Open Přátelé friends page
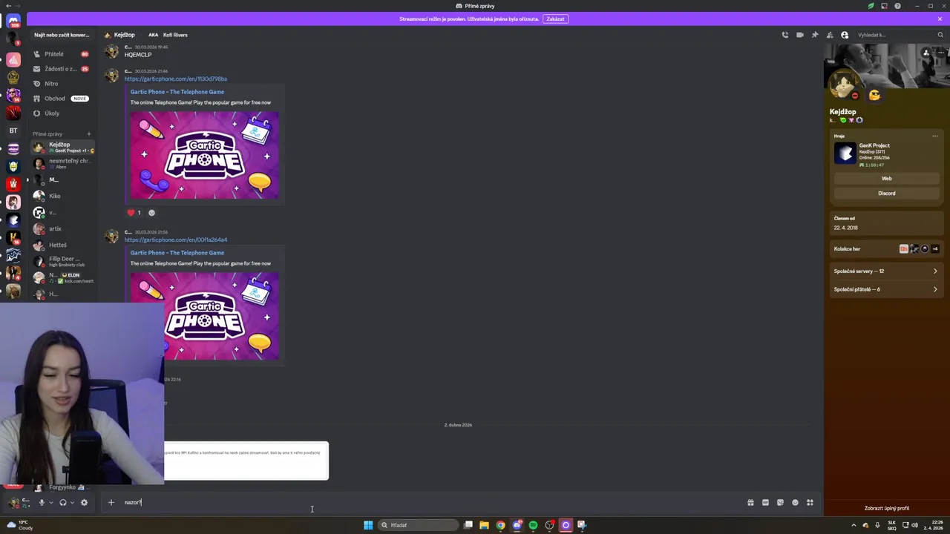Image resolution: width=950 pixels, height=534 pixels. point(61,54)
